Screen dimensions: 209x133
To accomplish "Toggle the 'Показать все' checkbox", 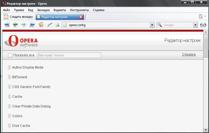I will point(10,55).
